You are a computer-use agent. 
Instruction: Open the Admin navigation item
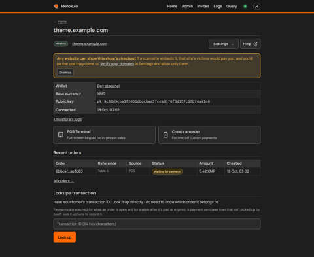187,6
